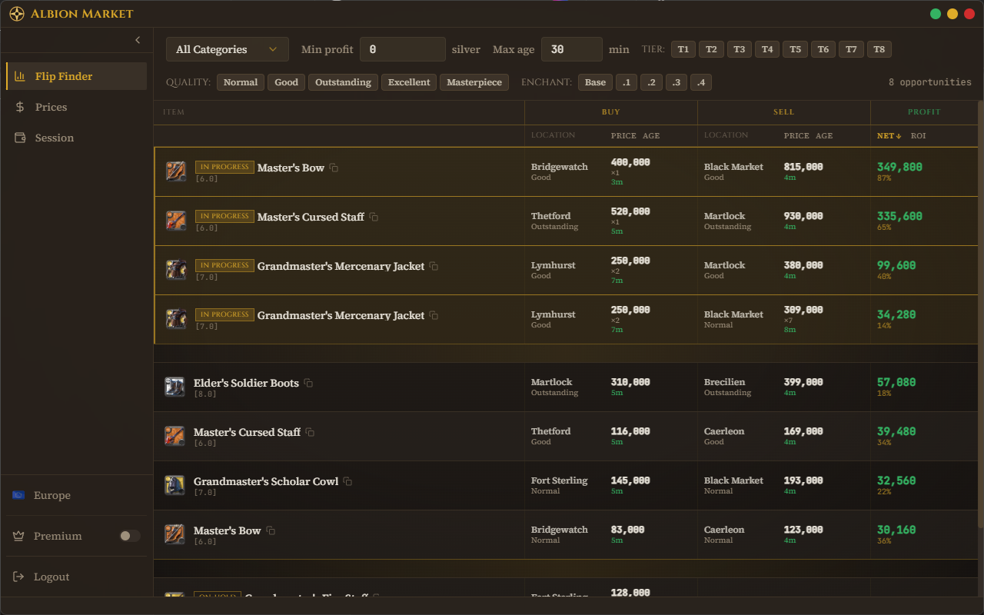Toggle Normal quality filter
Viewport: 984px width, 615px height.
pyautogui.click(x=241, y=82)
